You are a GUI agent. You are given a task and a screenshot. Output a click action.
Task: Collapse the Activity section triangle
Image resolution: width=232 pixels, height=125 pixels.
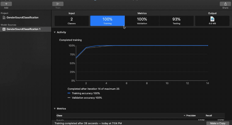(55, 32)
